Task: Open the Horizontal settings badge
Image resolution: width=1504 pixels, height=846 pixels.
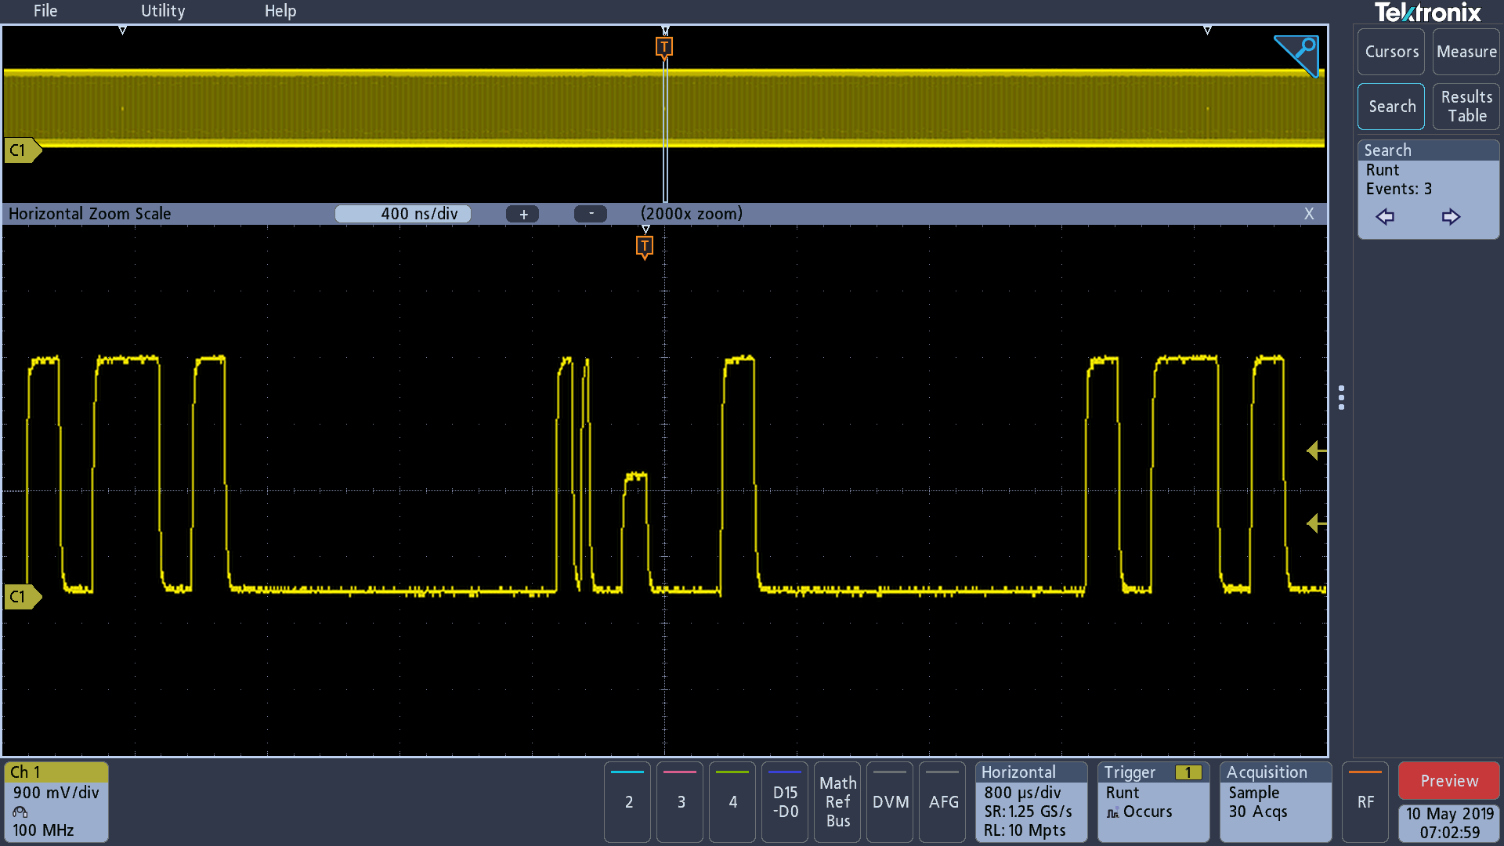Action: (1030, 801)
